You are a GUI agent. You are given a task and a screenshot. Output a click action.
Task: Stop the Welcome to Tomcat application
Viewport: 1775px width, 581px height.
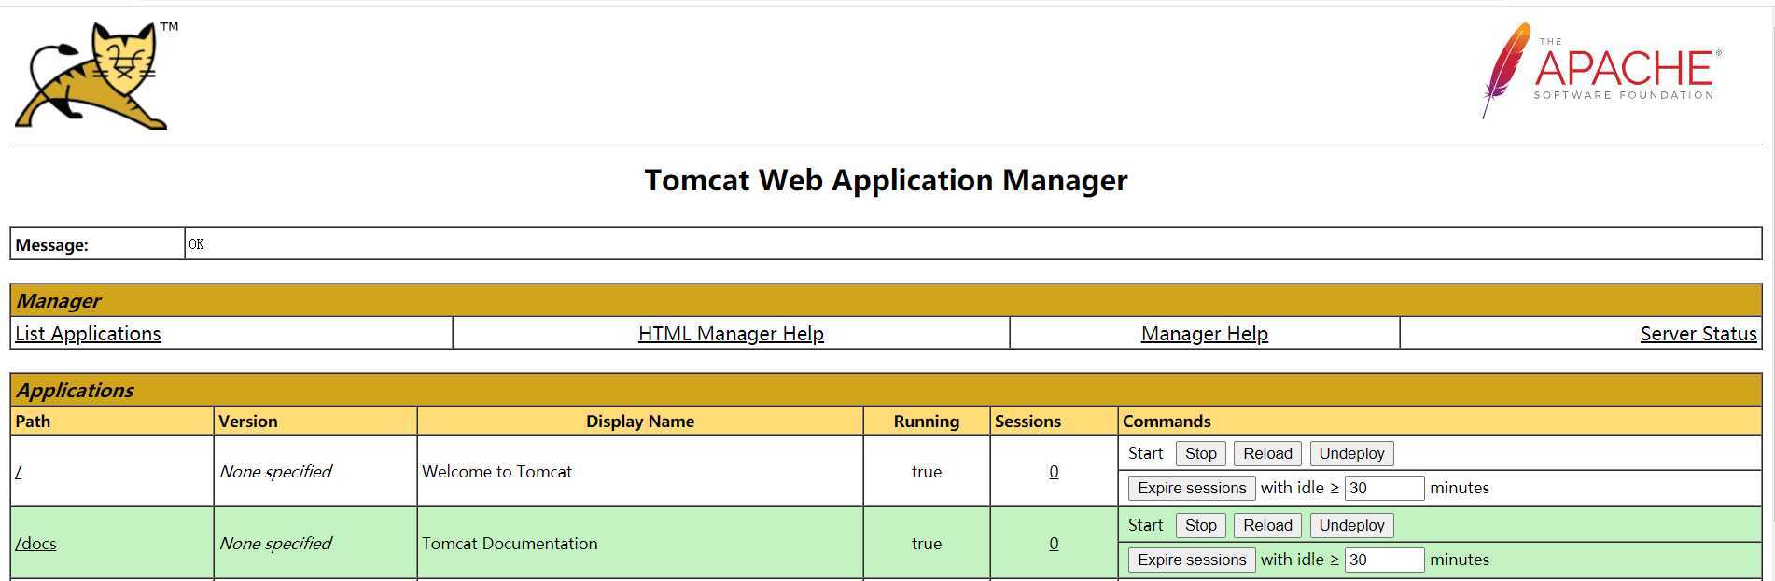click(1200, 453)
